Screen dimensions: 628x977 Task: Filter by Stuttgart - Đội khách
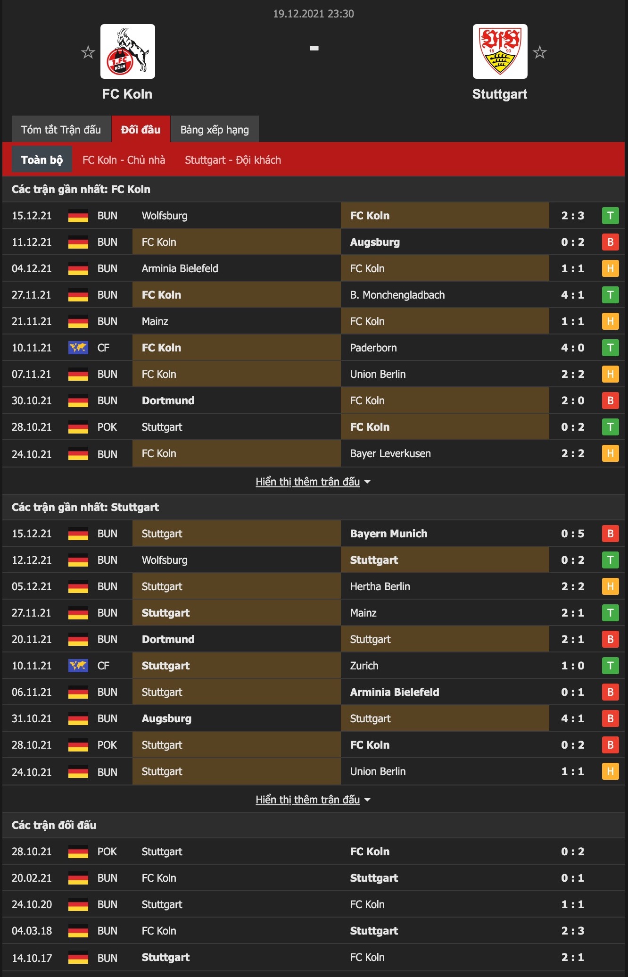[x=233, y=160]
